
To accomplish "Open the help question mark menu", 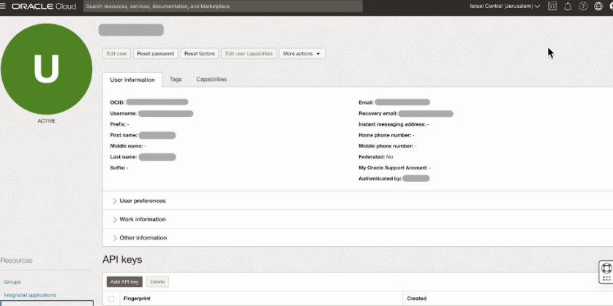I will click(583, 6).
